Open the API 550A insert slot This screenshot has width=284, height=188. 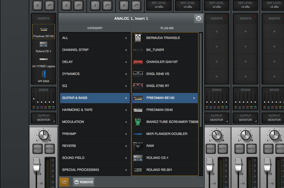coord(44,77)
